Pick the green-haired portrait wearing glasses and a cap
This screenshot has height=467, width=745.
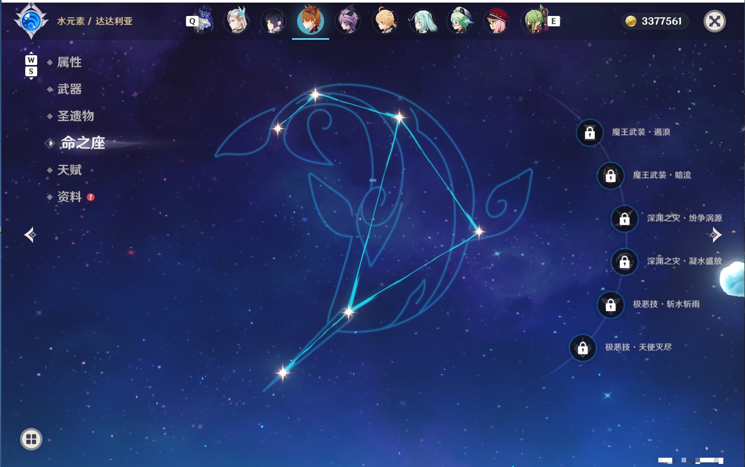pyautogui.click(x=460, y=21)
